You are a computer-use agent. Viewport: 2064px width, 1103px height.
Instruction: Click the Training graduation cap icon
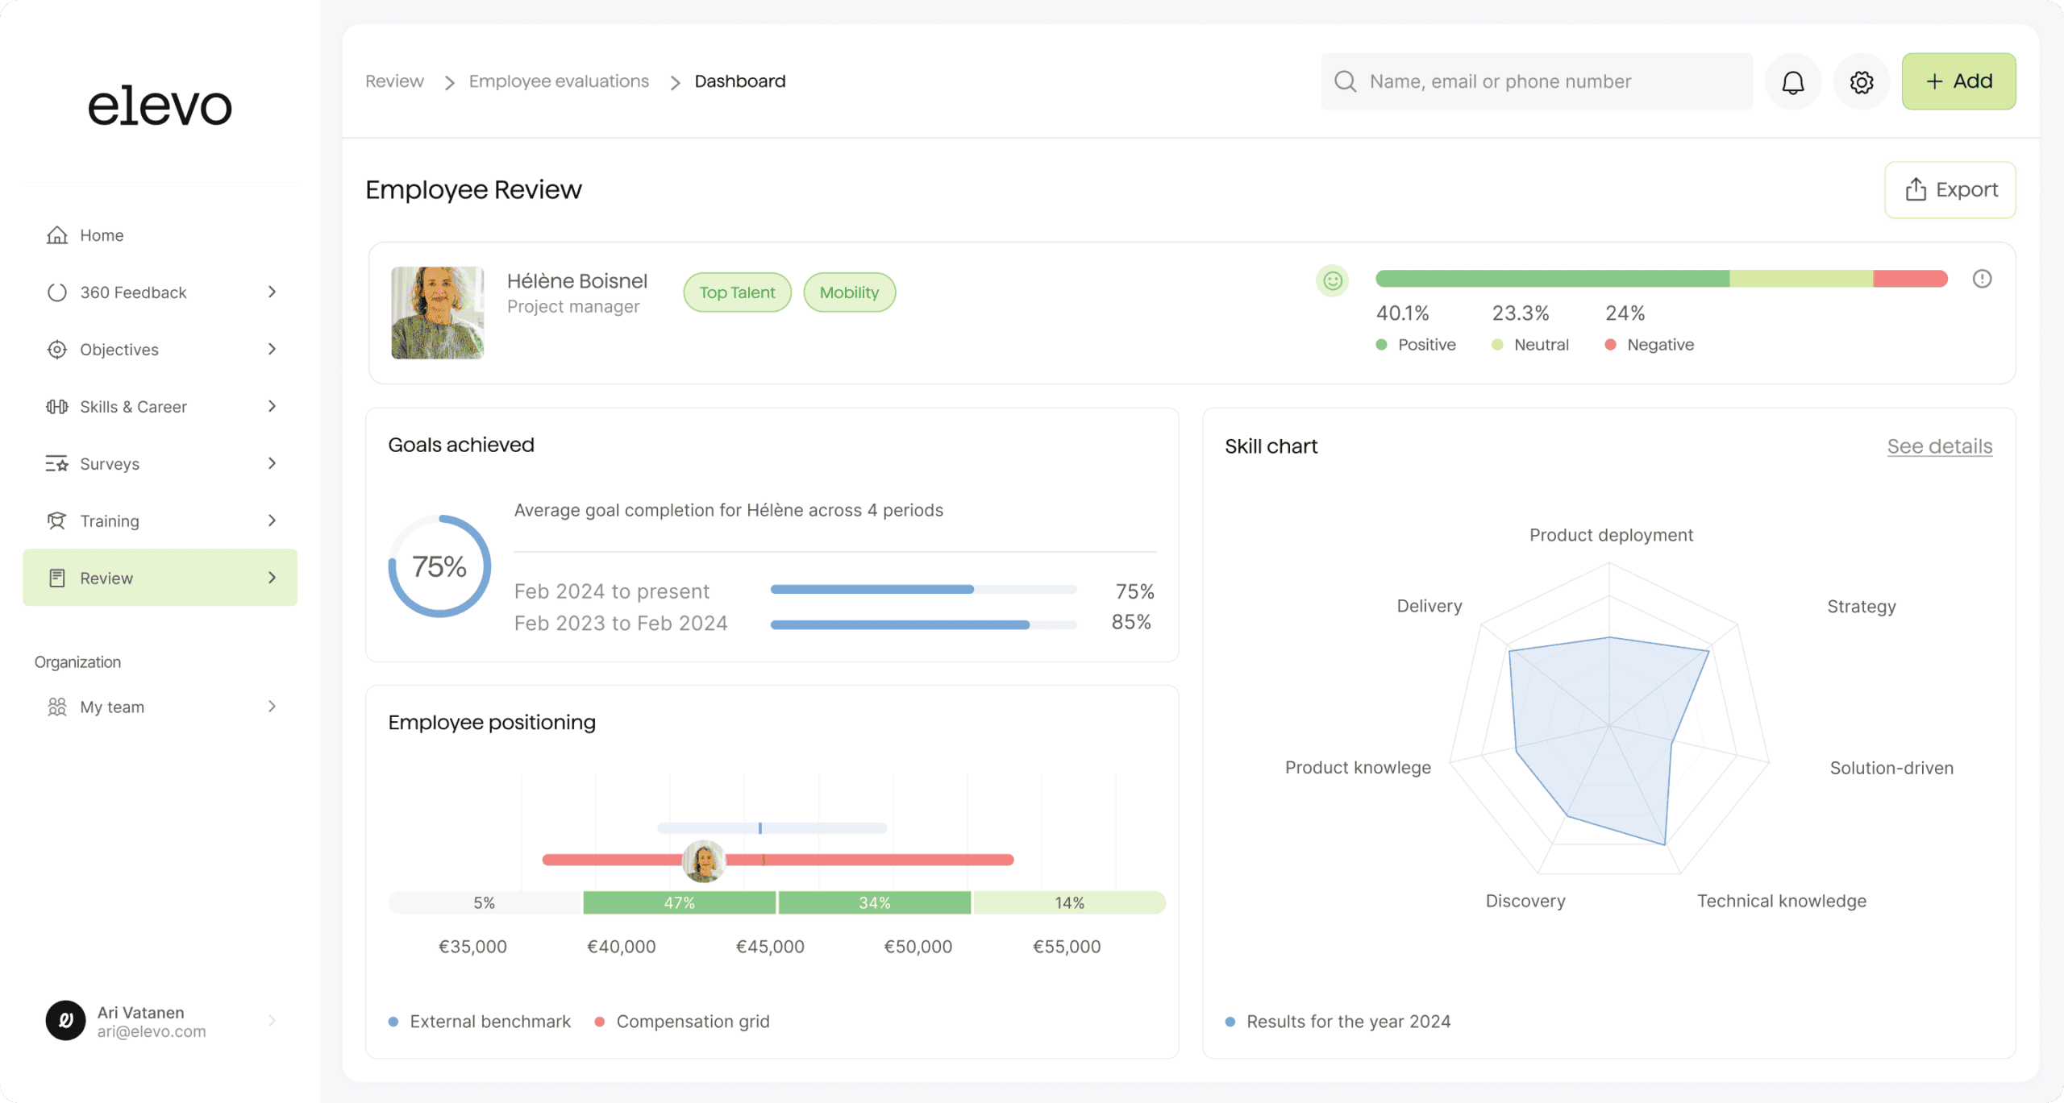tap(56, 521)
